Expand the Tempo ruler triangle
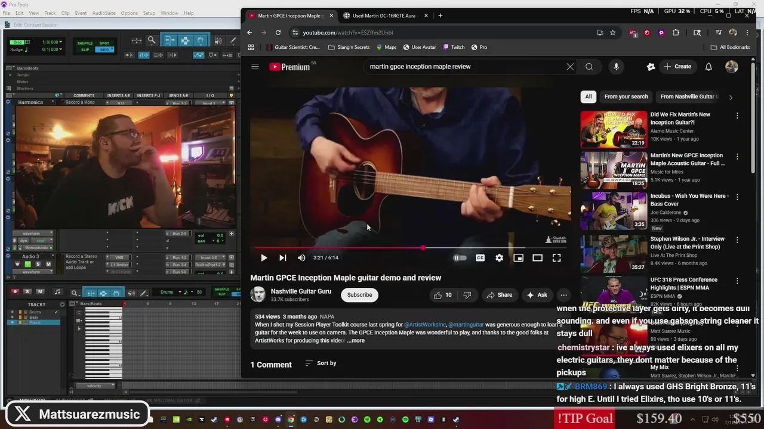The image size is (764, 429). click(10, 75)
